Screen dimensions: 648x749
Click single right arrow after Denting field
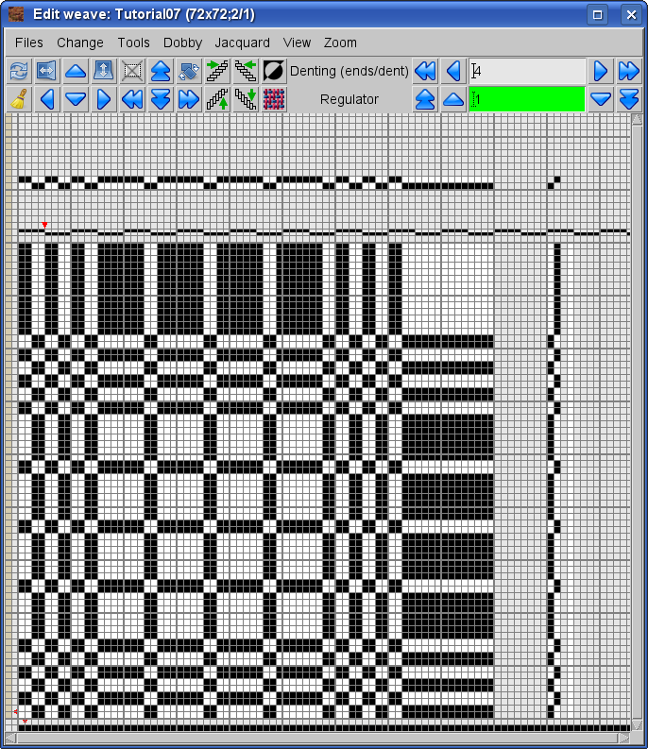pos(601,71)
